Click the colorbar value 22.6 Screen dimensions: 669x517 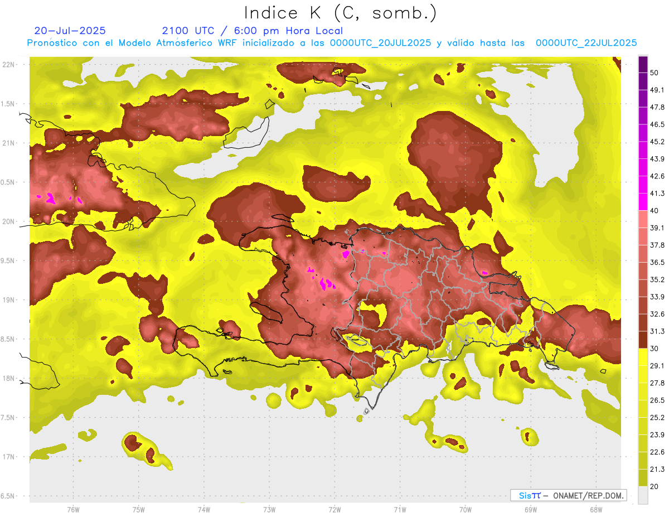pyautogui.click(x=657, y=452)
